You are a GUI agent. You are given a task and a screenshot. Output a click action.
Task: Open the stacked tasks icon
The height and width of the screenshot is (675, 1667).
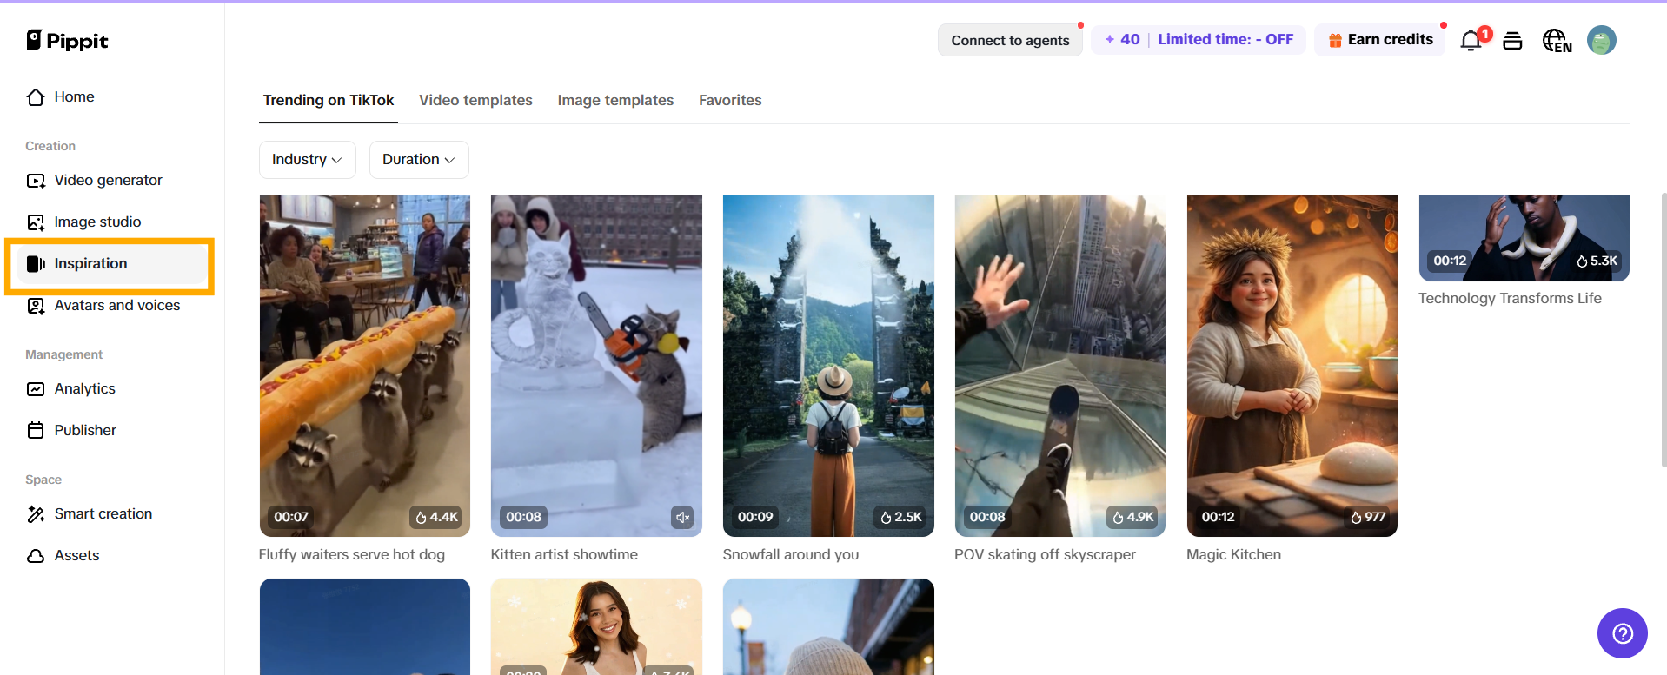coord(1512,41)
